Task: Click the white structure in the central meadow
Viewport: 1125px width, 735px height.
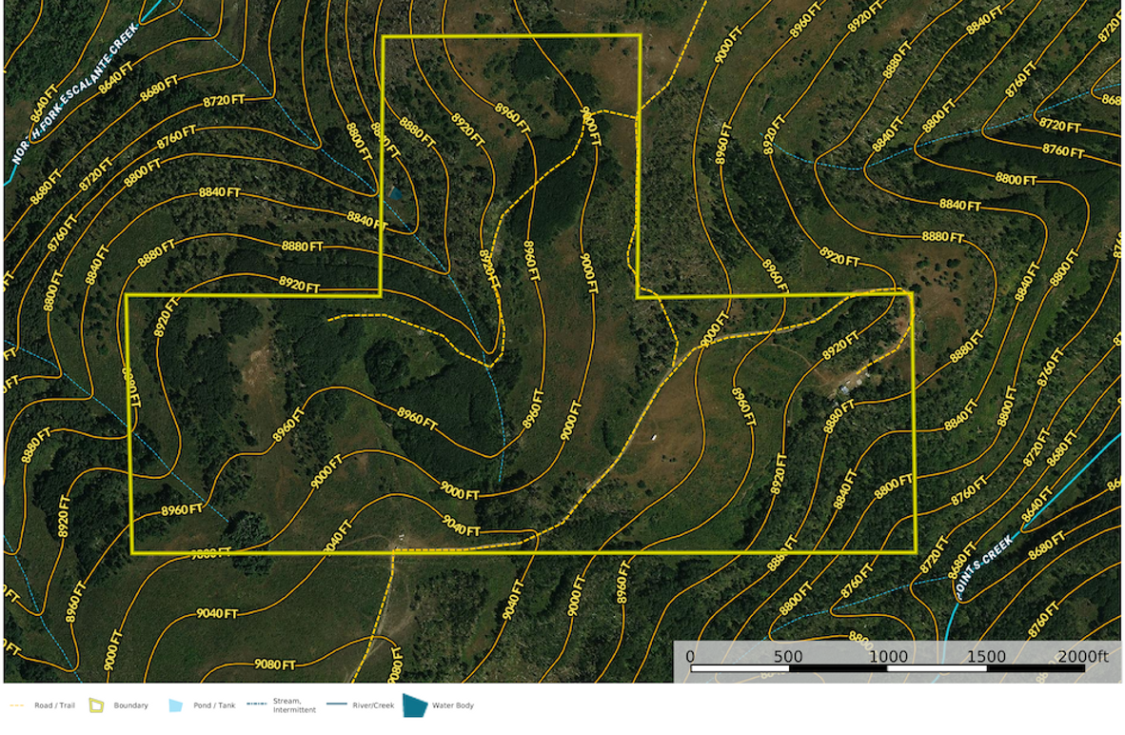Action: click(655, 438)
